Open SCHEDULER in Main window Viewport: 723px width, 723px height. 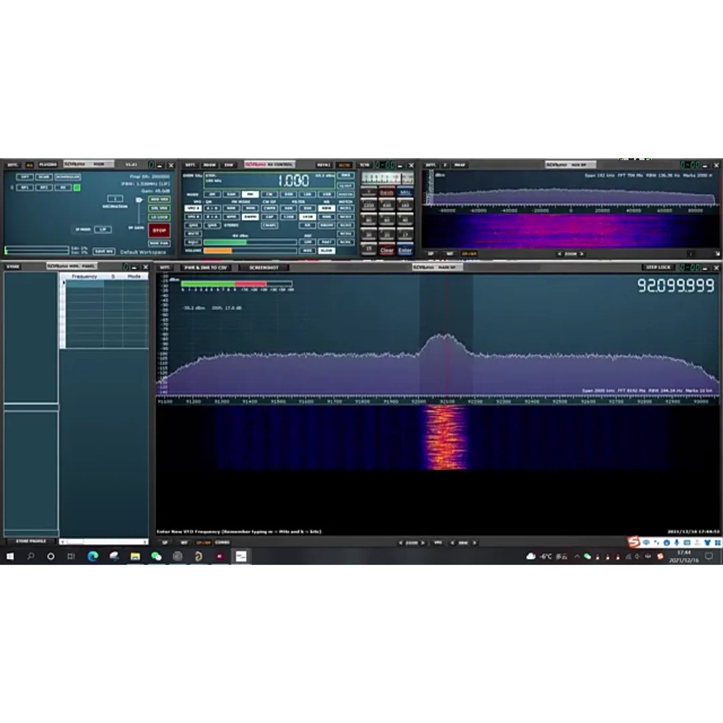click(68, 177)
